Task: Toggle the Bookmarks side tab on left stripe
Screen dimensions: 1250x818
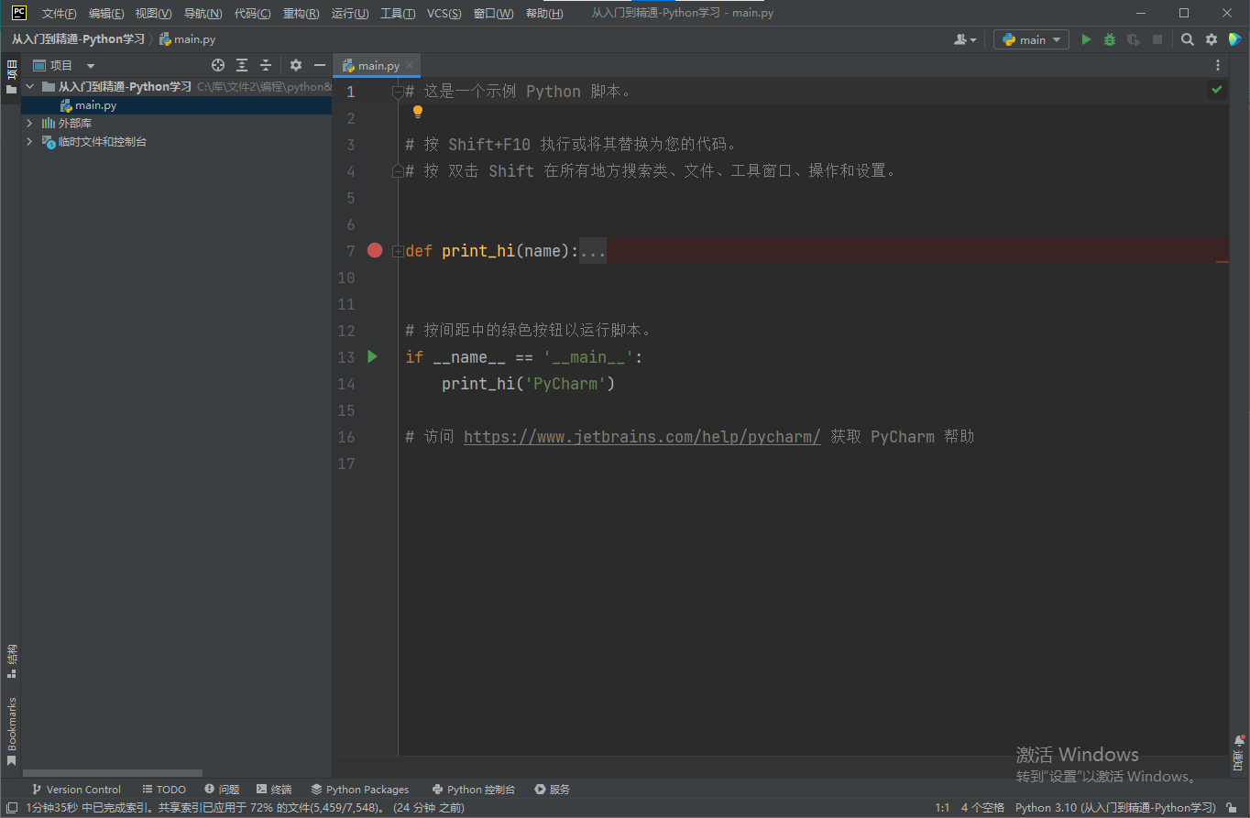Action: click(11, 731)
